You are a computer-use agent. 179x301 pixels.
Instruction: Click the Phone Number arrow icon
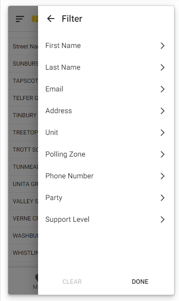[x=163, y=176]
